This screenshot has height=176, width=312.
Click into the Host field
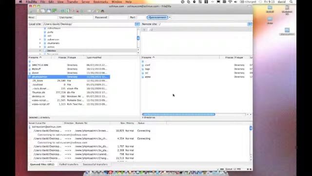(x=47, y=18)
